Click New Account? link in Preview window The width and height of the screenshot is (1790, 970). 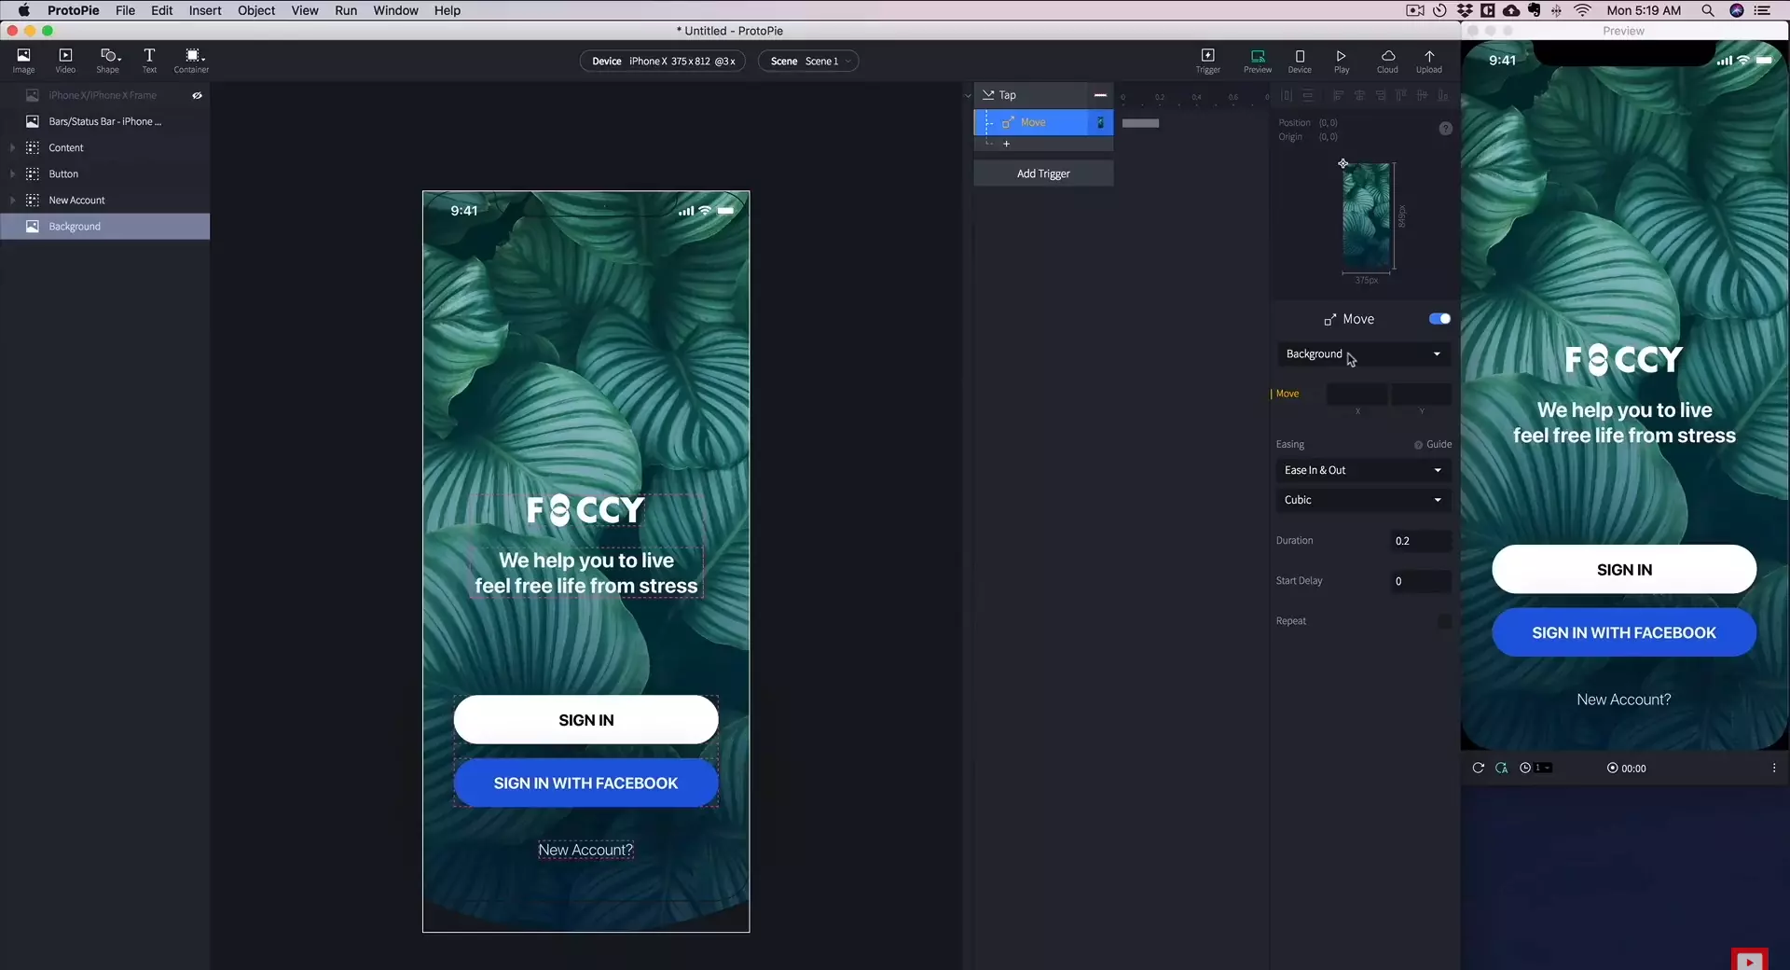tap(1623, 700)
